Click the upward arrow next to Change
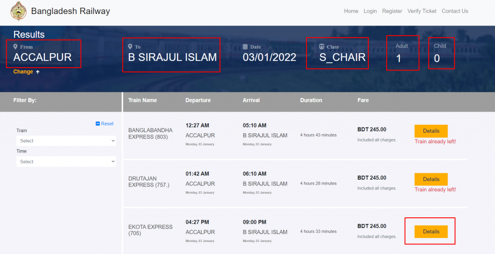 38,72
